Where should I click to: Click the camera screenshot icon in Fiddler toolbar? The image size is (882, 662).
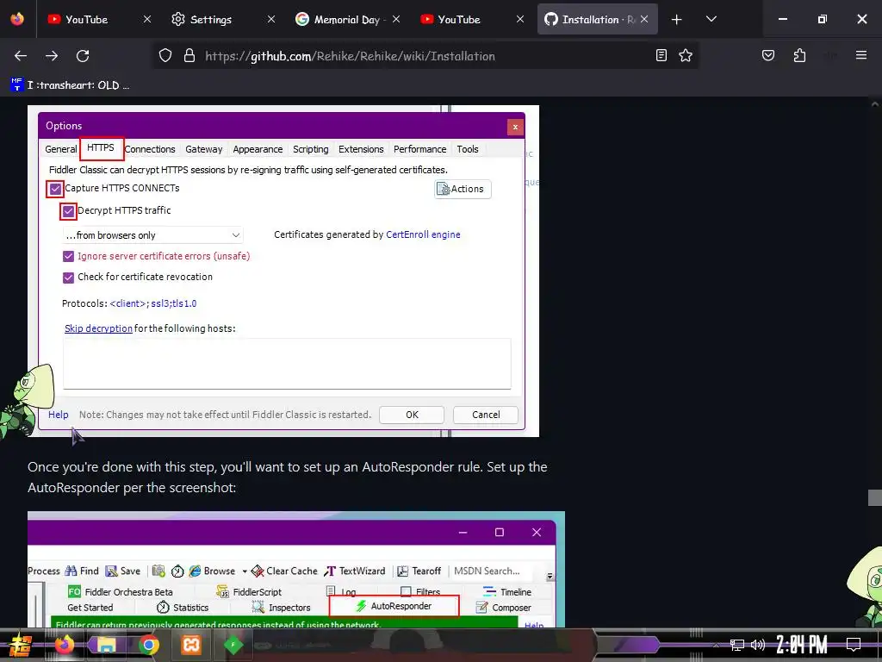tap(158, 571)
